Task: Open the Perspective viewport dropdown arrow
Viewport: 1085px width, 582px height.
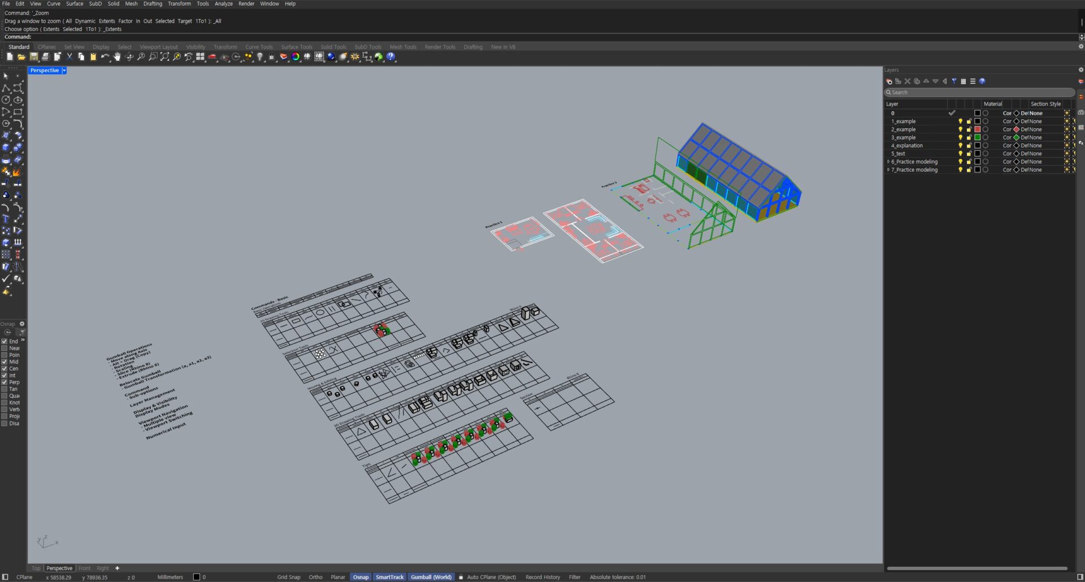Action: point(64,71)
